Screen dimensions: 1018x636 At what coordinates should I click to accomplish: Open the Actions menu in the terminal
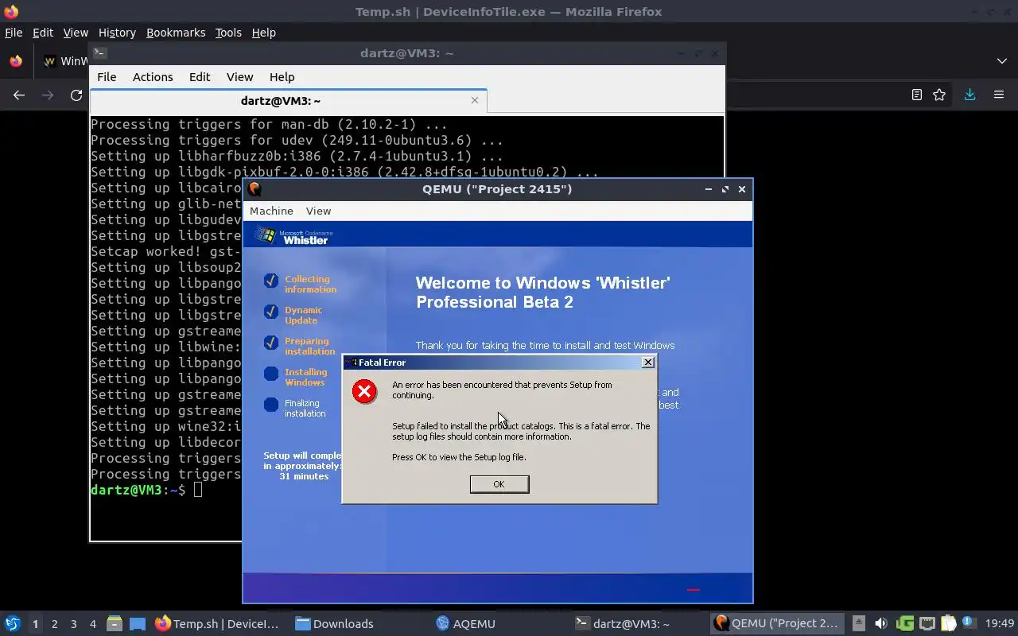(153, 77)
